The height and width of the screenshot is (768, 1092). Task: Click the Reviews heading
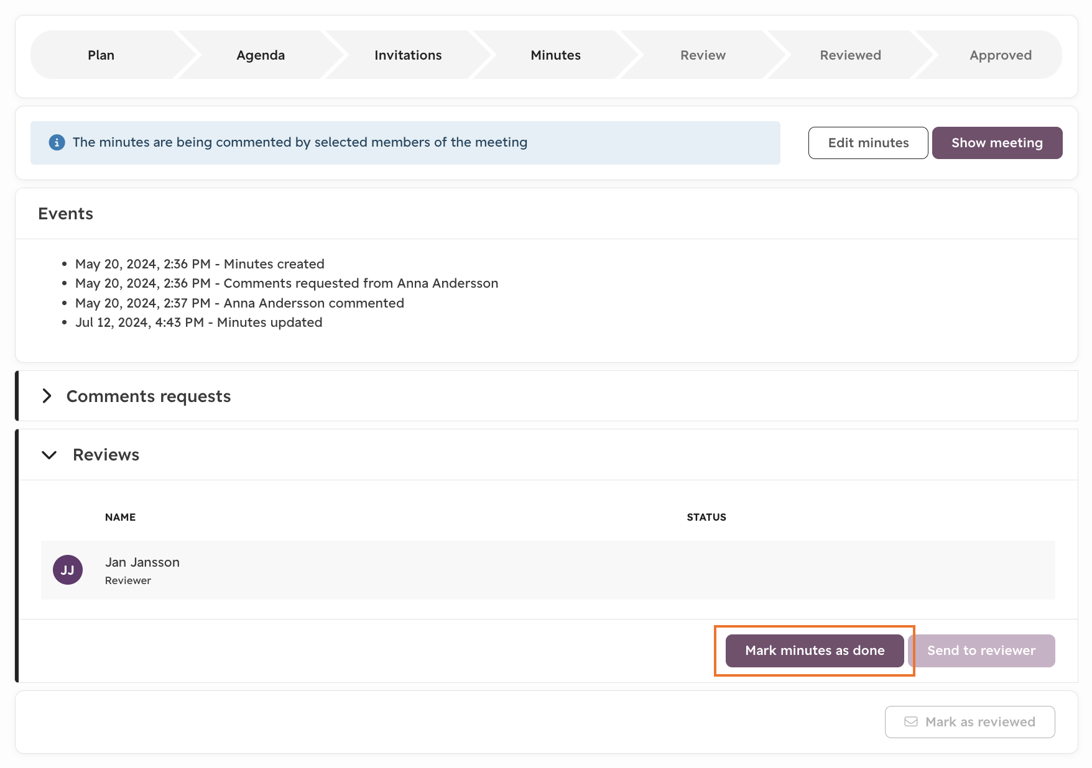click(106, 455)
